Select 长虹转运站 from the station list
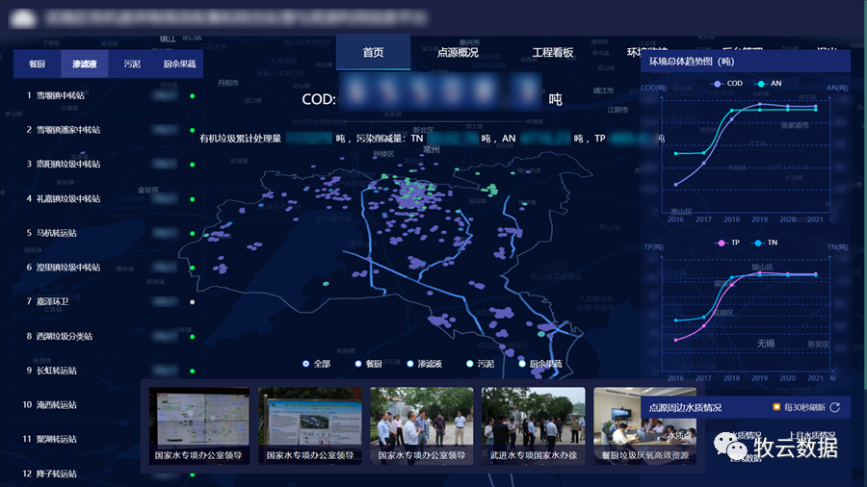This screenshot has height=487, width=867. (x=56, y=371)
